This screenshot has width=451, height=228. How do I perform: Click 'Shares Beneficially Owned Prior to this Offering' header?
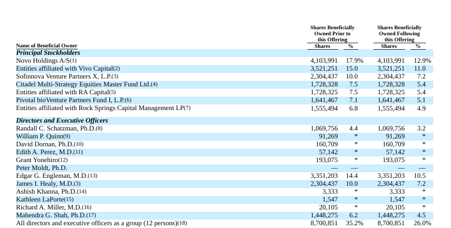(x=332, y=33)
